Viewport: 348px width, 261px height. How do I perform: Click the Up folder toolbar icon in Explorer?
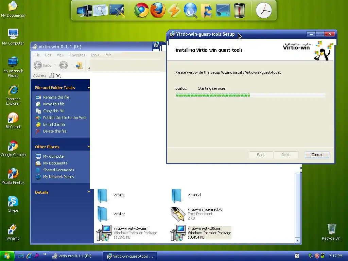pyautogui.click(x=79, y=65)
